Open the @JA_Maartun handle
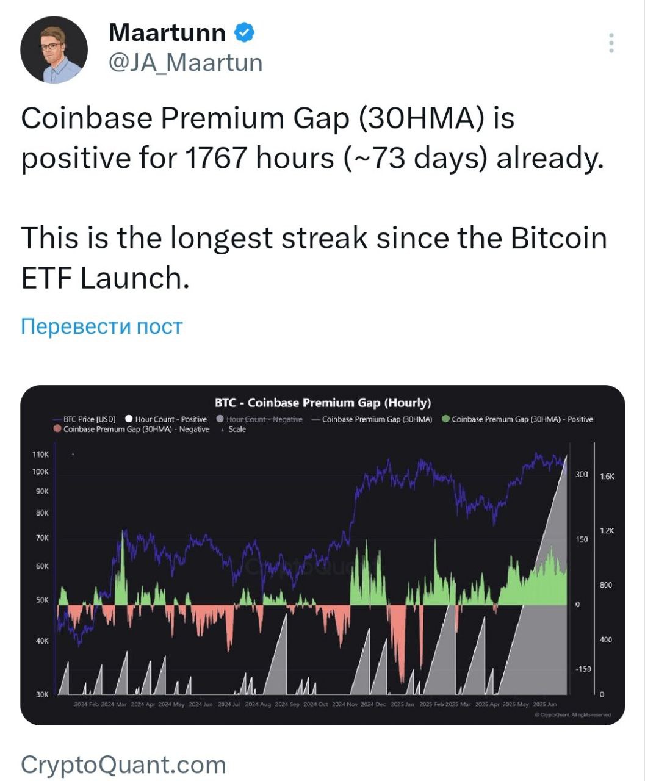This screenshot has width=645, height=781. click(x=186, y=63)
